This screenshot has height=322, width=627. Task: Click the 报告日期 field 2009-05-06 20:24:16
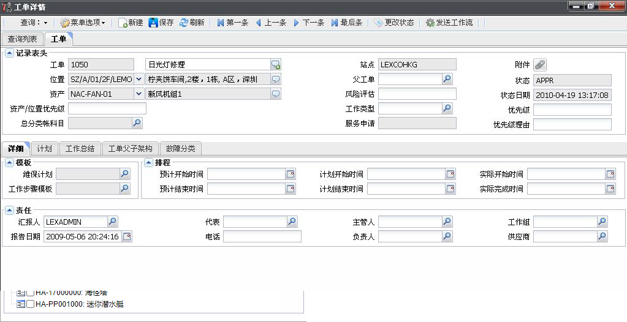point(83,236)
